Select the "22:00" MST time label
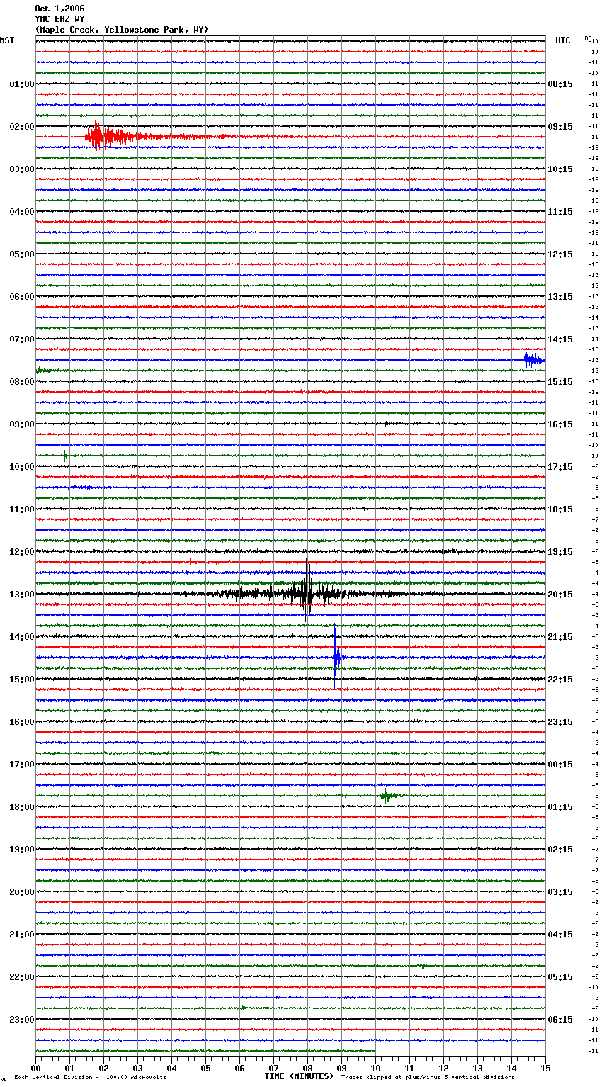Viewport: 602px width, 1087px height. 22,977
